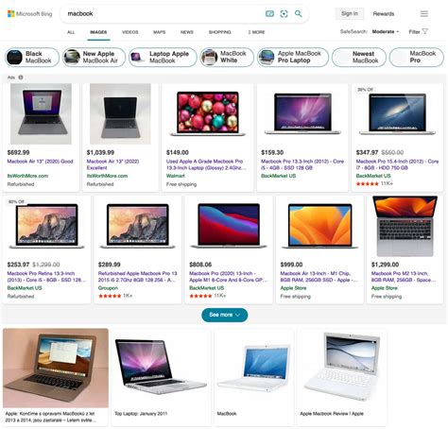The width and height of the screenshot is (448, 429).
Task: Click the macbook search input field
Action: (x=164, y=13)
